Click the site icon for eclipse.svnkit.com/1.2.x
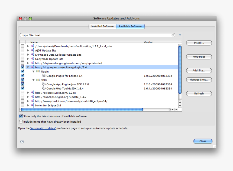This screenshot has width=233, height=171. point(33,93)
